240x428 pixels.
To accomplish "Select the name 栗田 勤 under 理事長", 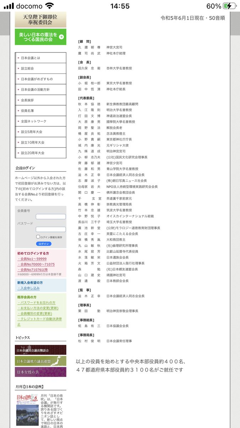I will [x=89, y=311].
